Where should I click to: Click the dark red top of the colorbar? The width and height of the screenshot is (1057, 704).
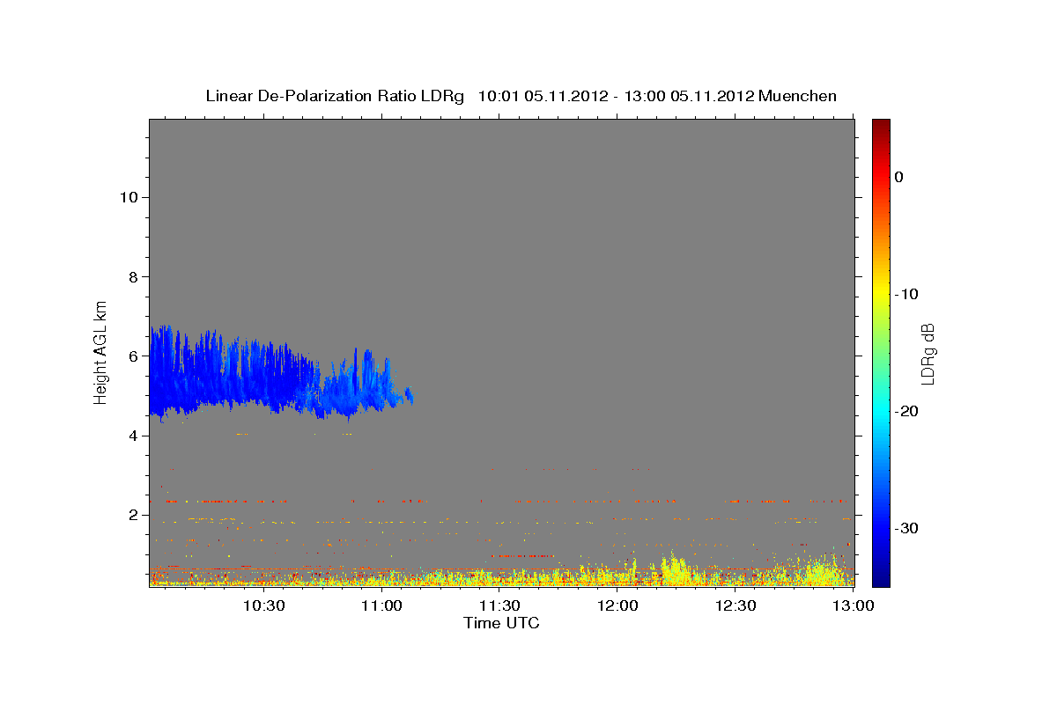tap(881, 125)
